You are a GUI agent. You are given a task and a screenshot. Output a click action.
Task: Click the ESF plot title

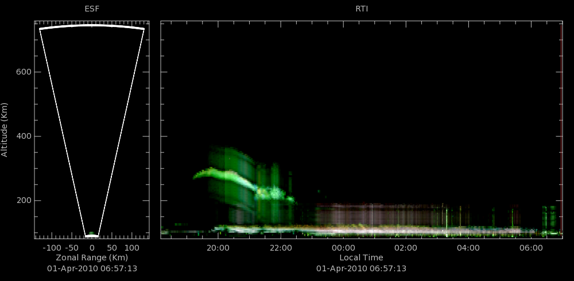92,9
